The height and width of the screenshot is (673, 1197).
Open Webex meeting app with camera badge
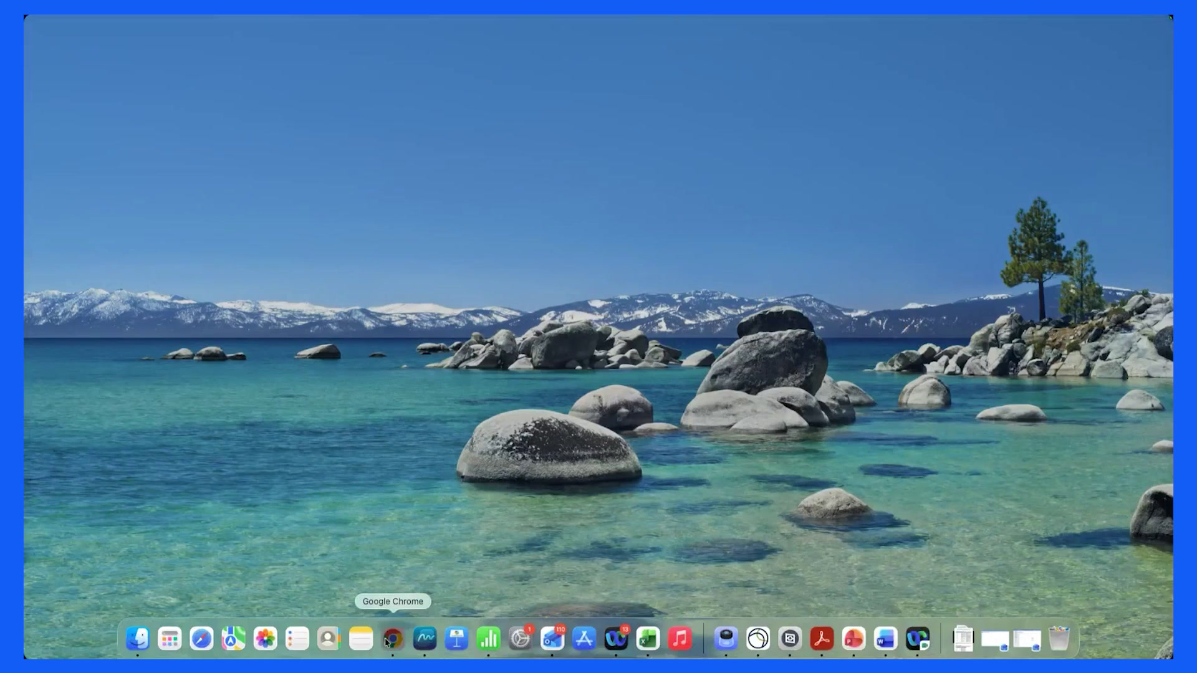(x=917, y=639)
